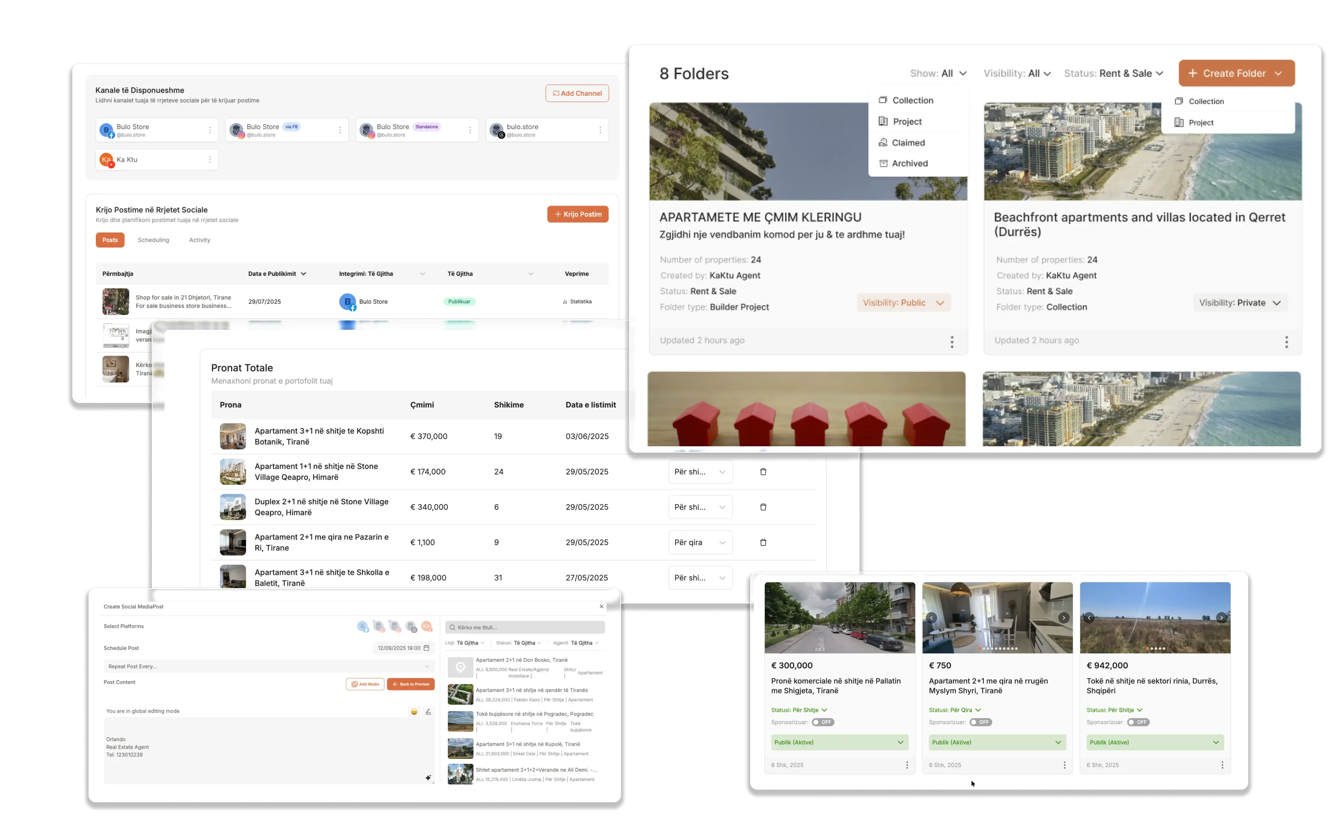Screen dimensions: 1335x823
Task: Change the Visibility: Public folder setting
Action: pyautogui.click(x=903, y=303)
